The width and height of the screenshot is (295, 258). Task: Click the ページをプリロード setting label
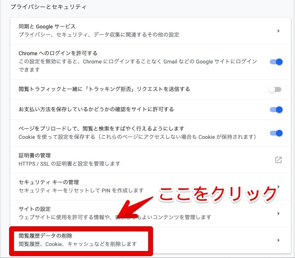[x=101, y=129]
